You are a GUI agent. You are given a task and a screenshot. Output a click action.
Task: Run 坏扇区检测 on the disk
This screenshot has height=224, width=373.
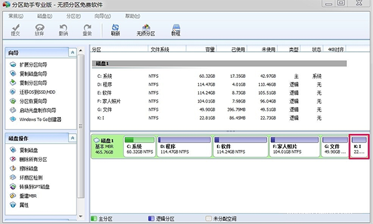click(26, 177)
